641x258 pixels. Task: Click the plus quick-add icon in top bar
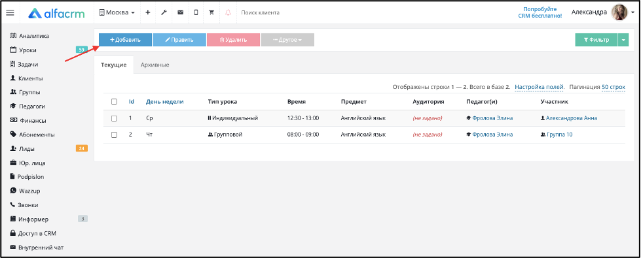pyautogui.click(x=148, y=12)
